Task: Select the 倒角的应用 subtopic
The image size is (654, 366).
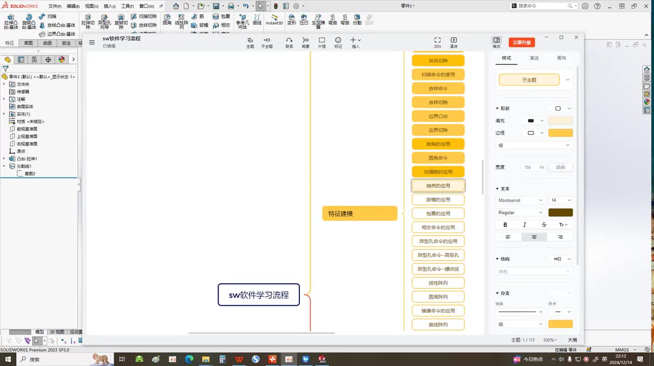Action: pyautogui.click(x=438, y=144)
